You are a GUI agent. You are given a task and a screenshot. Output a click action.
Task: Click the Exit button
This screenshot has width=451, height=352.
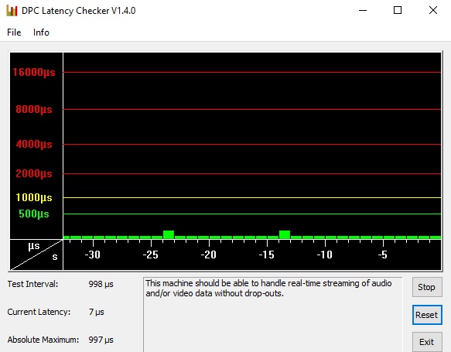(427, 342)
